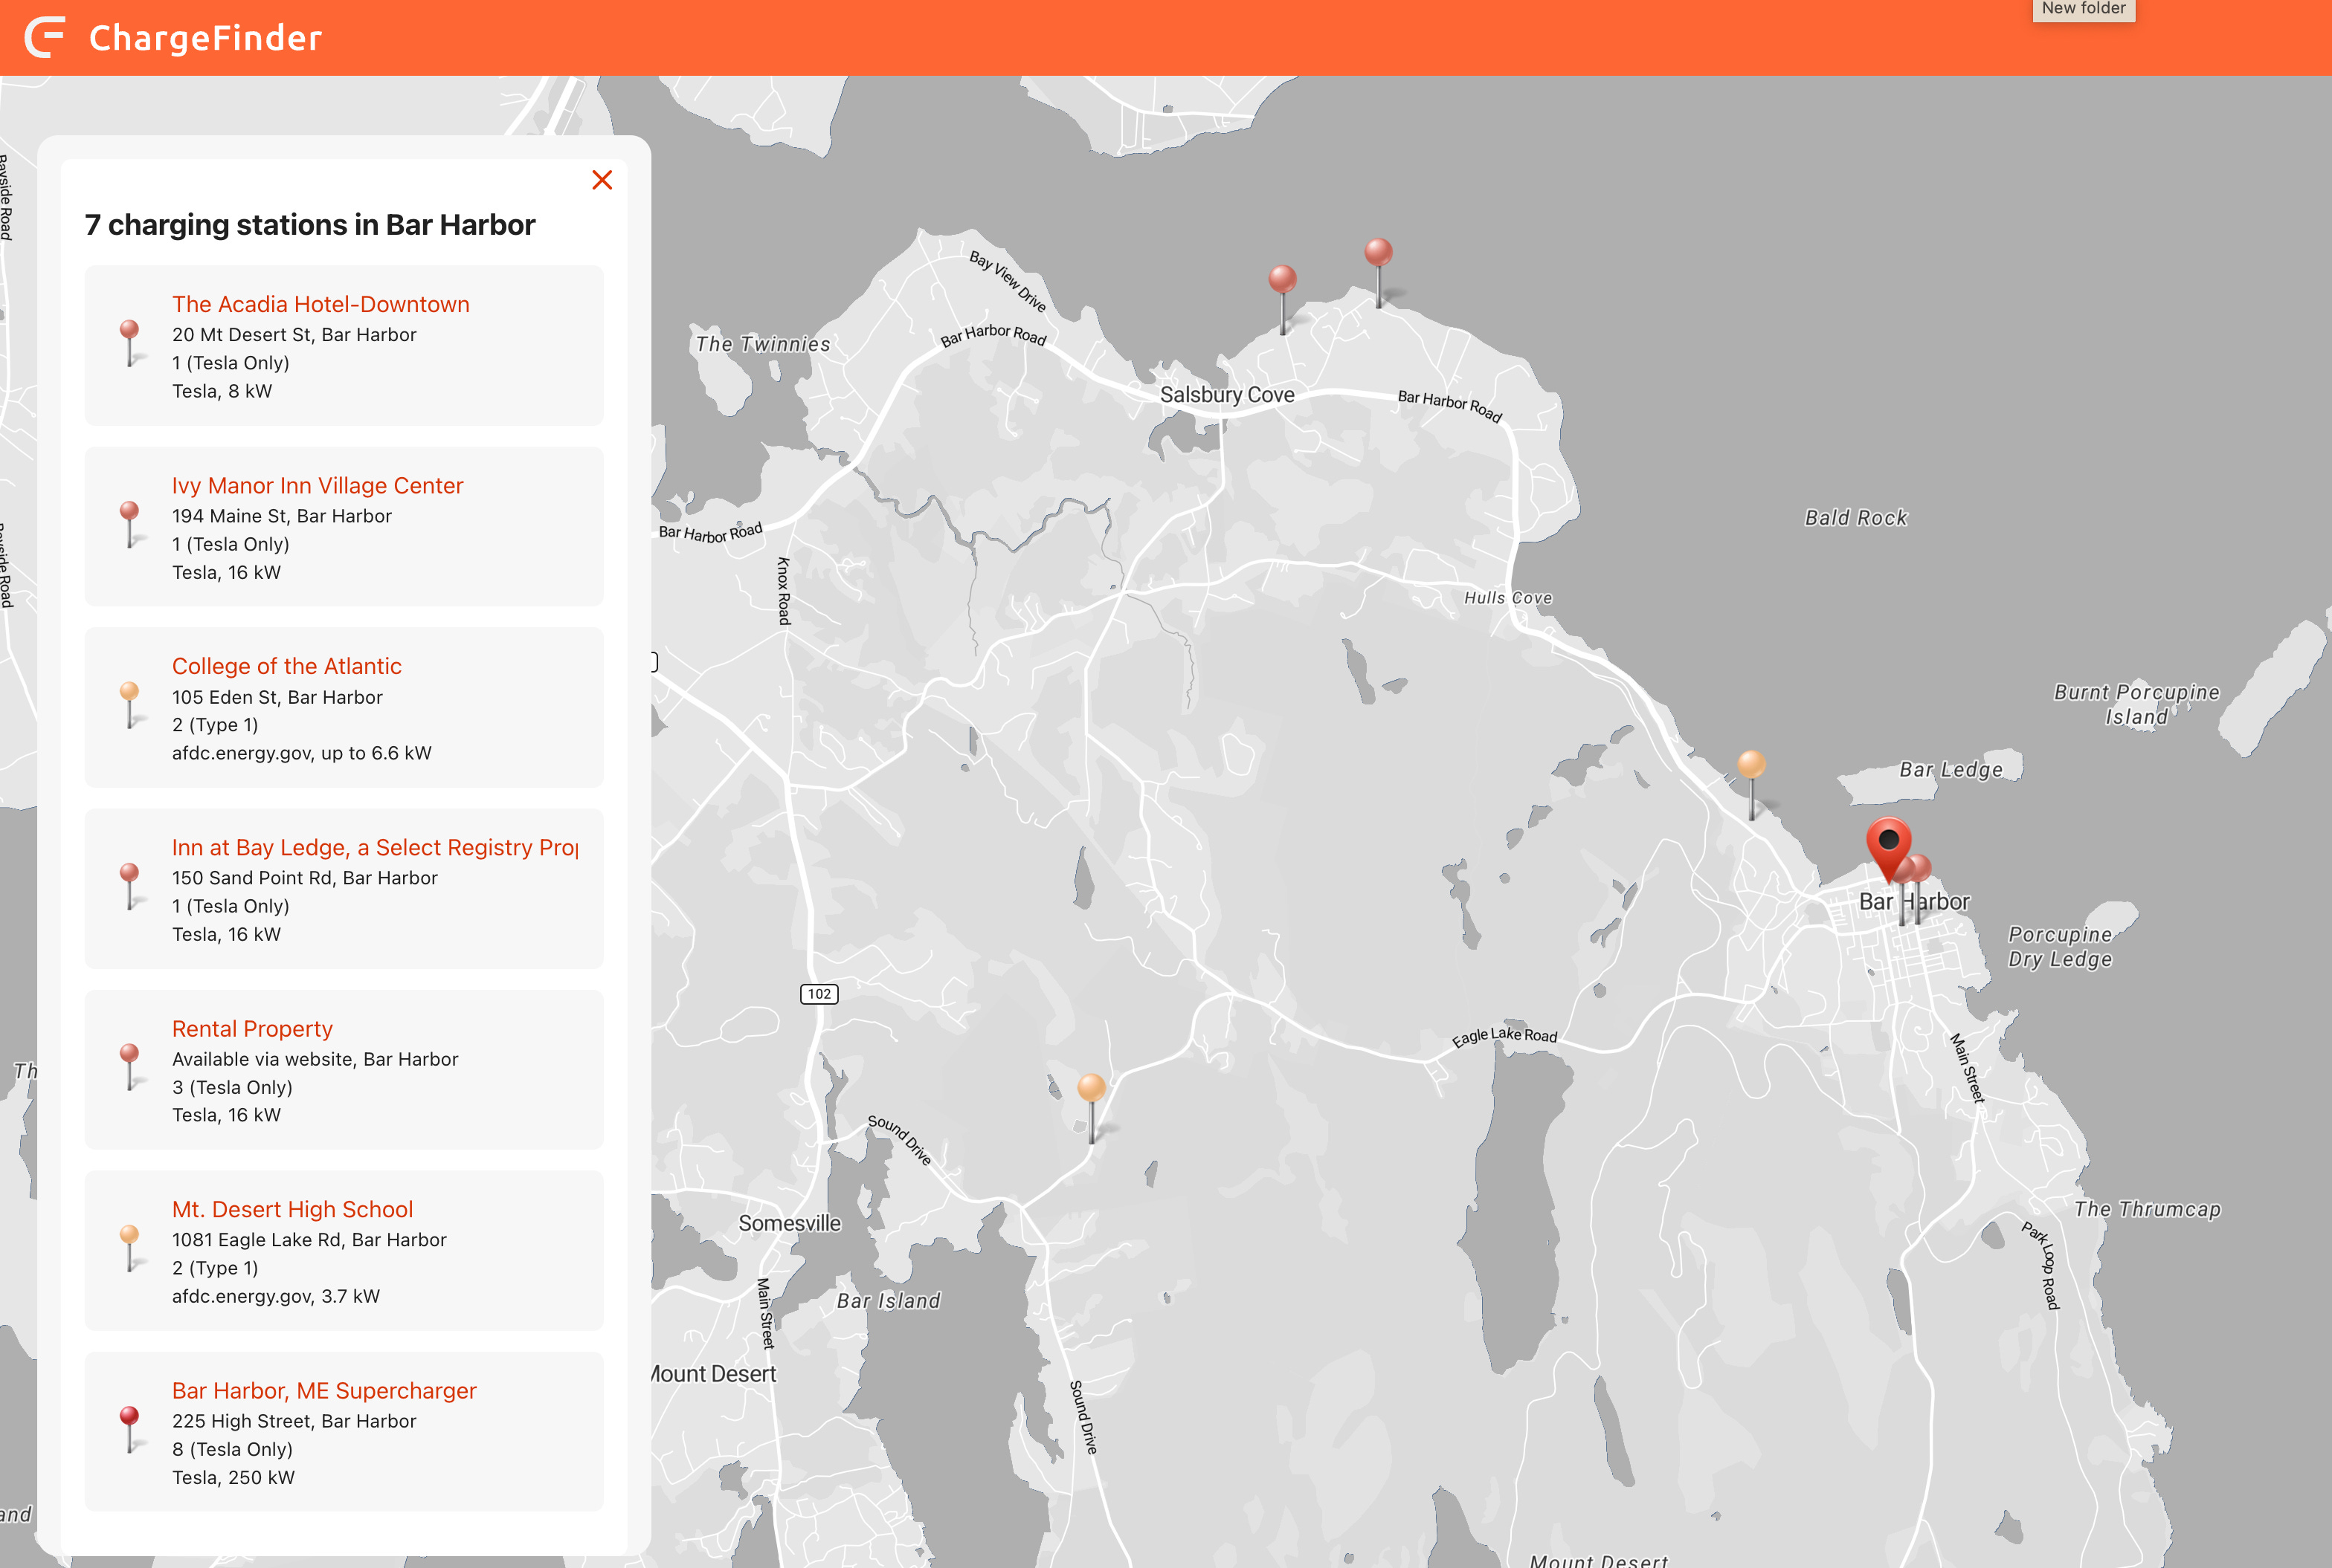
Task: Click the '225 High Street, Bar Harbor' address
Action: [x=294, y=1420]
